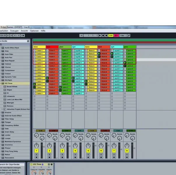
Task: Open the Hilfe menu
Action: 43,31
